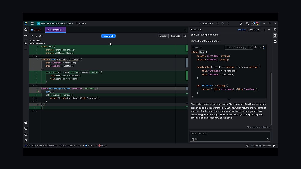Open the Services run tool window

tap(26, 122)
